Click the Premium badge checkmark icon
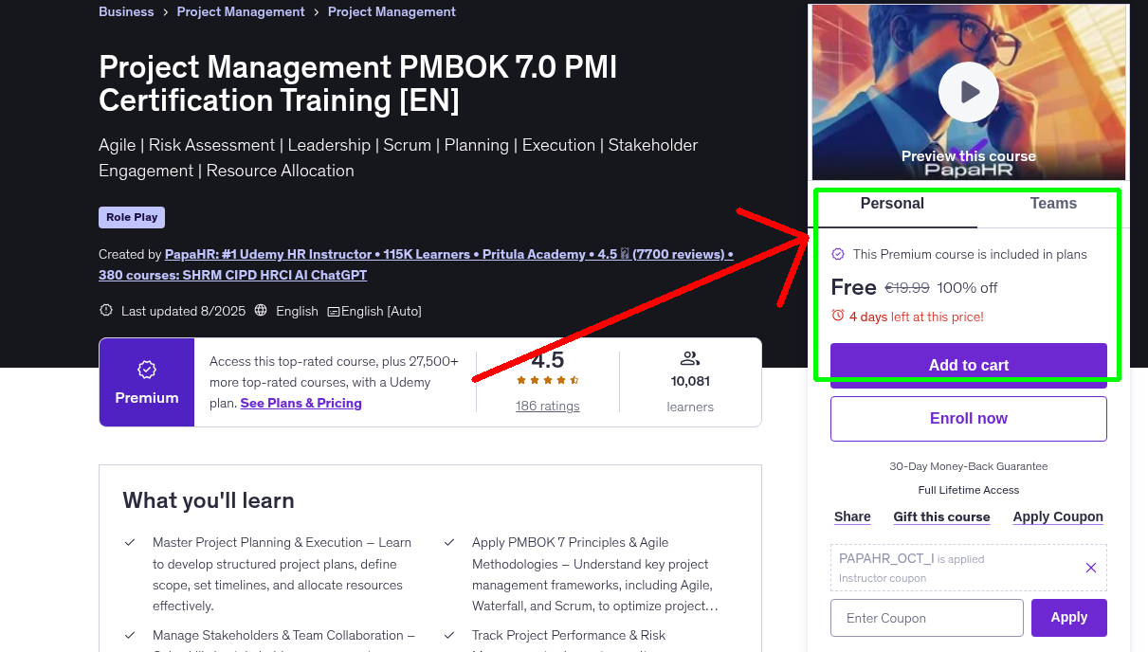The width and height of the screenshot is (1148, 652). click(x=147, y=370)
